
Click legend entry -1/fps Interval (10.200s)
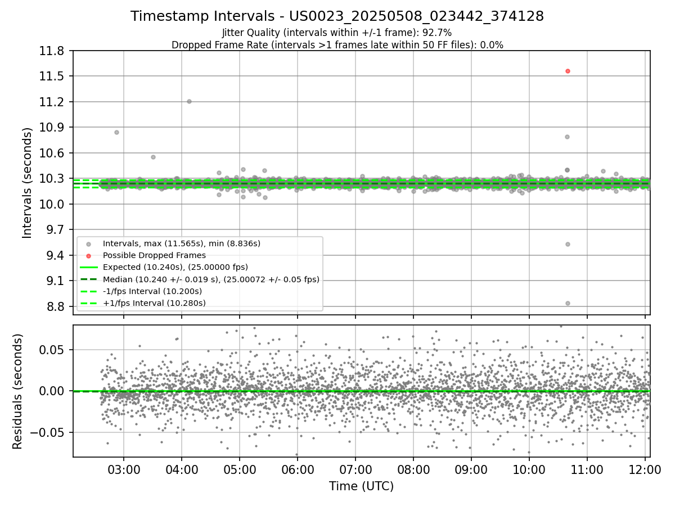tap(152, 291)
